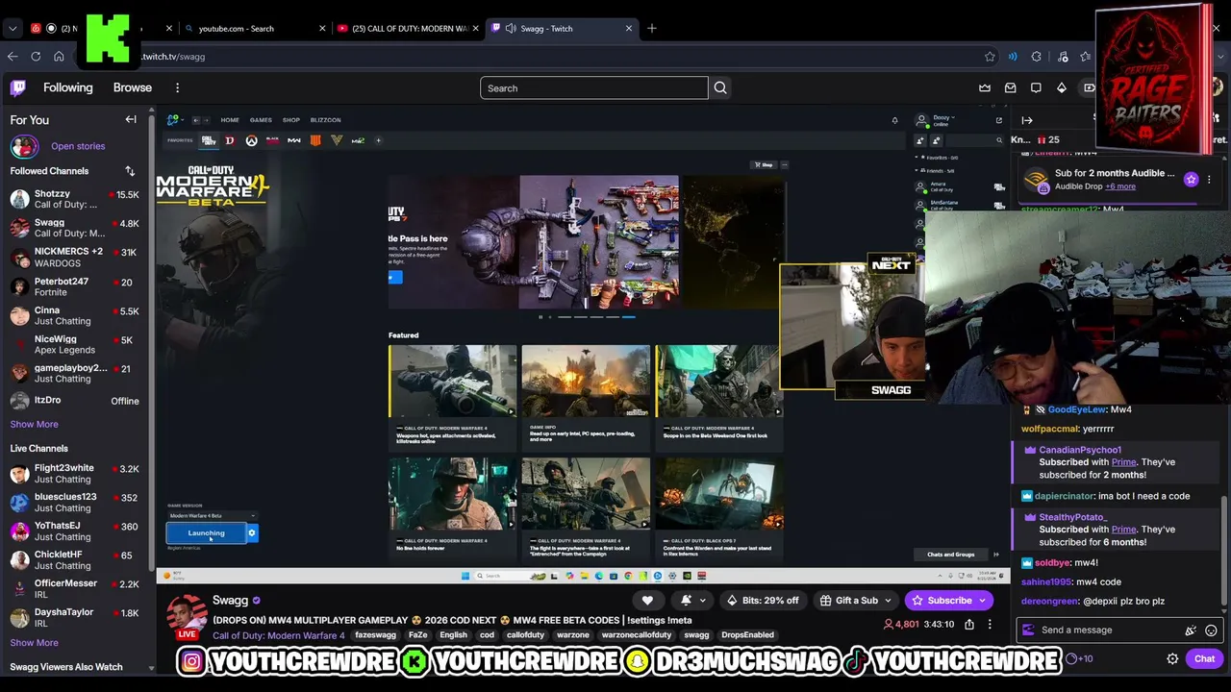Select the Diablo icon in Battle.net favorites
This screenshot has height=692, width=1231.
click(x=230, y=140)
